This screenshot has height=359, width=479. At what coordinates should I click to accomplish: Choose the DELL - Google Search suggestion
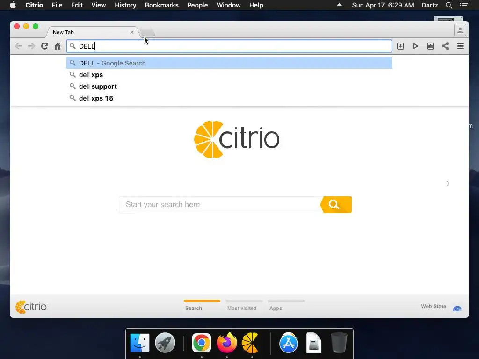pyautogui.click(x=229, y=63)
